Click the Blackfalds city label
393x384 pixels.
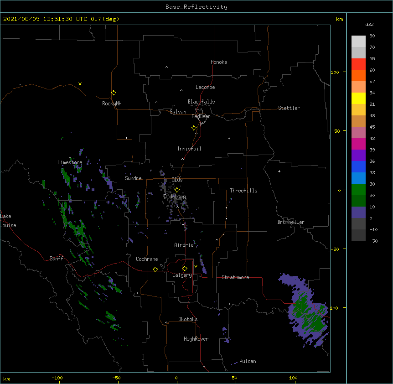point(201,102)
